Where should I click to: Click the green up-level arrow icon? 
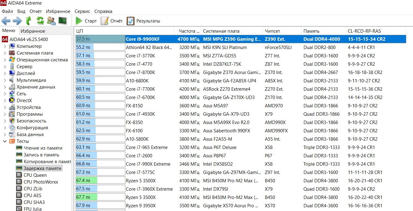point(28,21)
